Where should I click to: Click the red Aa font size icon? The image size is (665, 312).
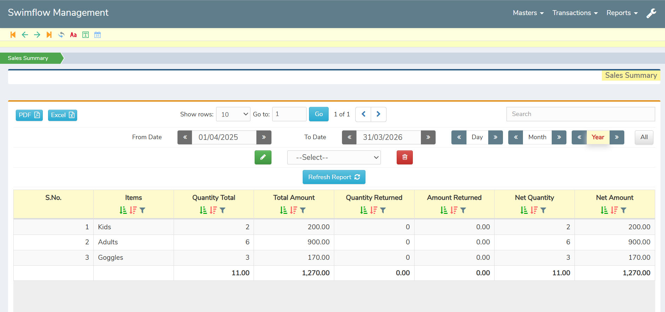(73, 35)
